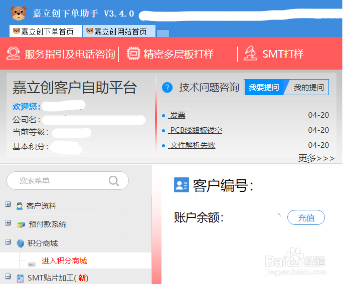
Task: Click the small icon beside 进入积分商城
Action: [x=32, y=264]
